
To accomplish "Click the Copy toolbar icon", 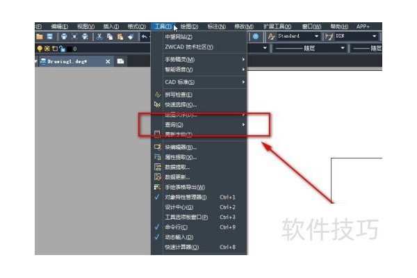I will pyautogui.click(x=110, y=36).
